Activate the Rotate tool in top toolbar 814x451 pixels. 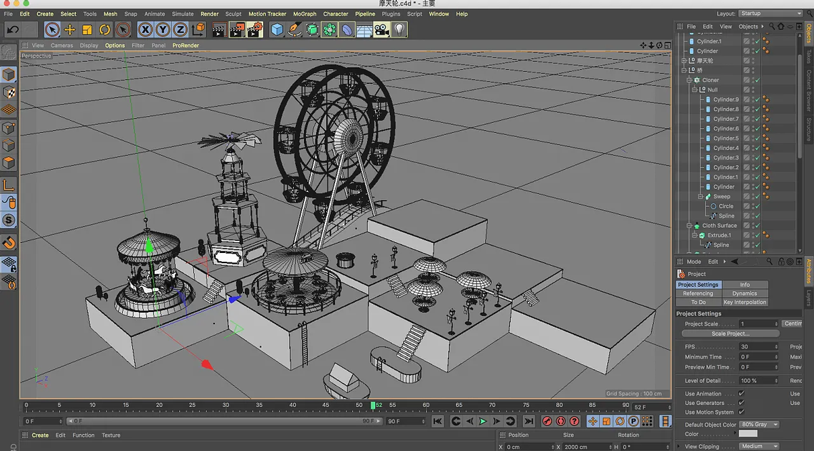(105, 29)
